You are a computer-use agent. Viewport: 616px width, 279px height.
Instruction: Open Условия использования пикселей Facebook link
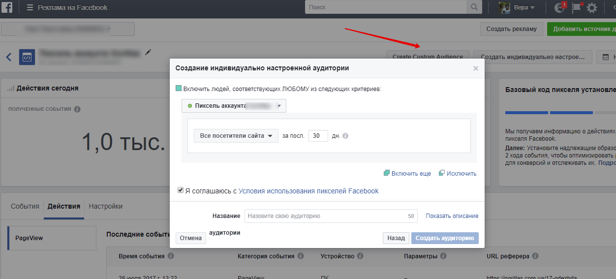308,191
